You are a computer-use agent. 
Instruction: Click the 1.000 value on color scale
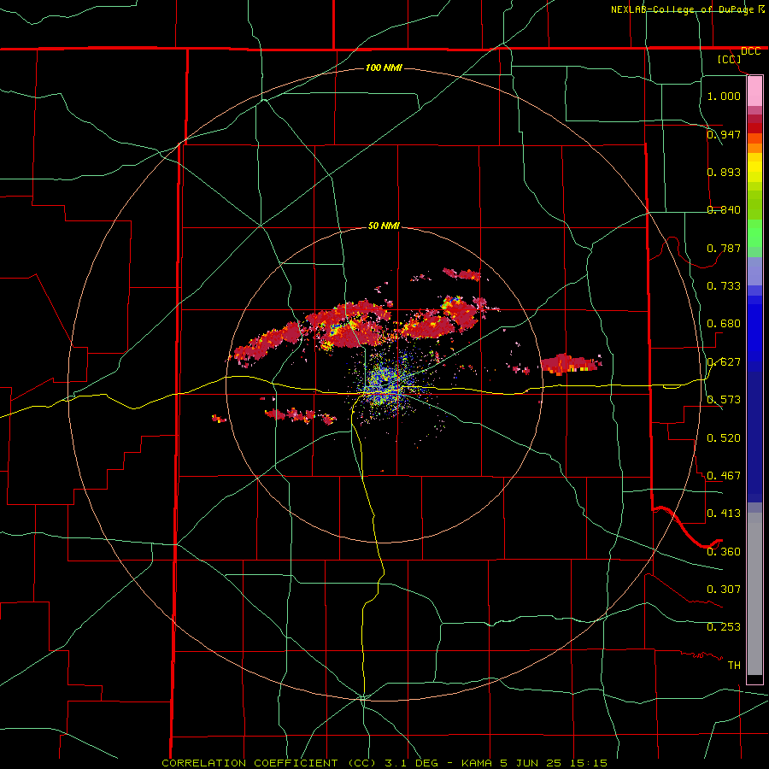[724, 96]
